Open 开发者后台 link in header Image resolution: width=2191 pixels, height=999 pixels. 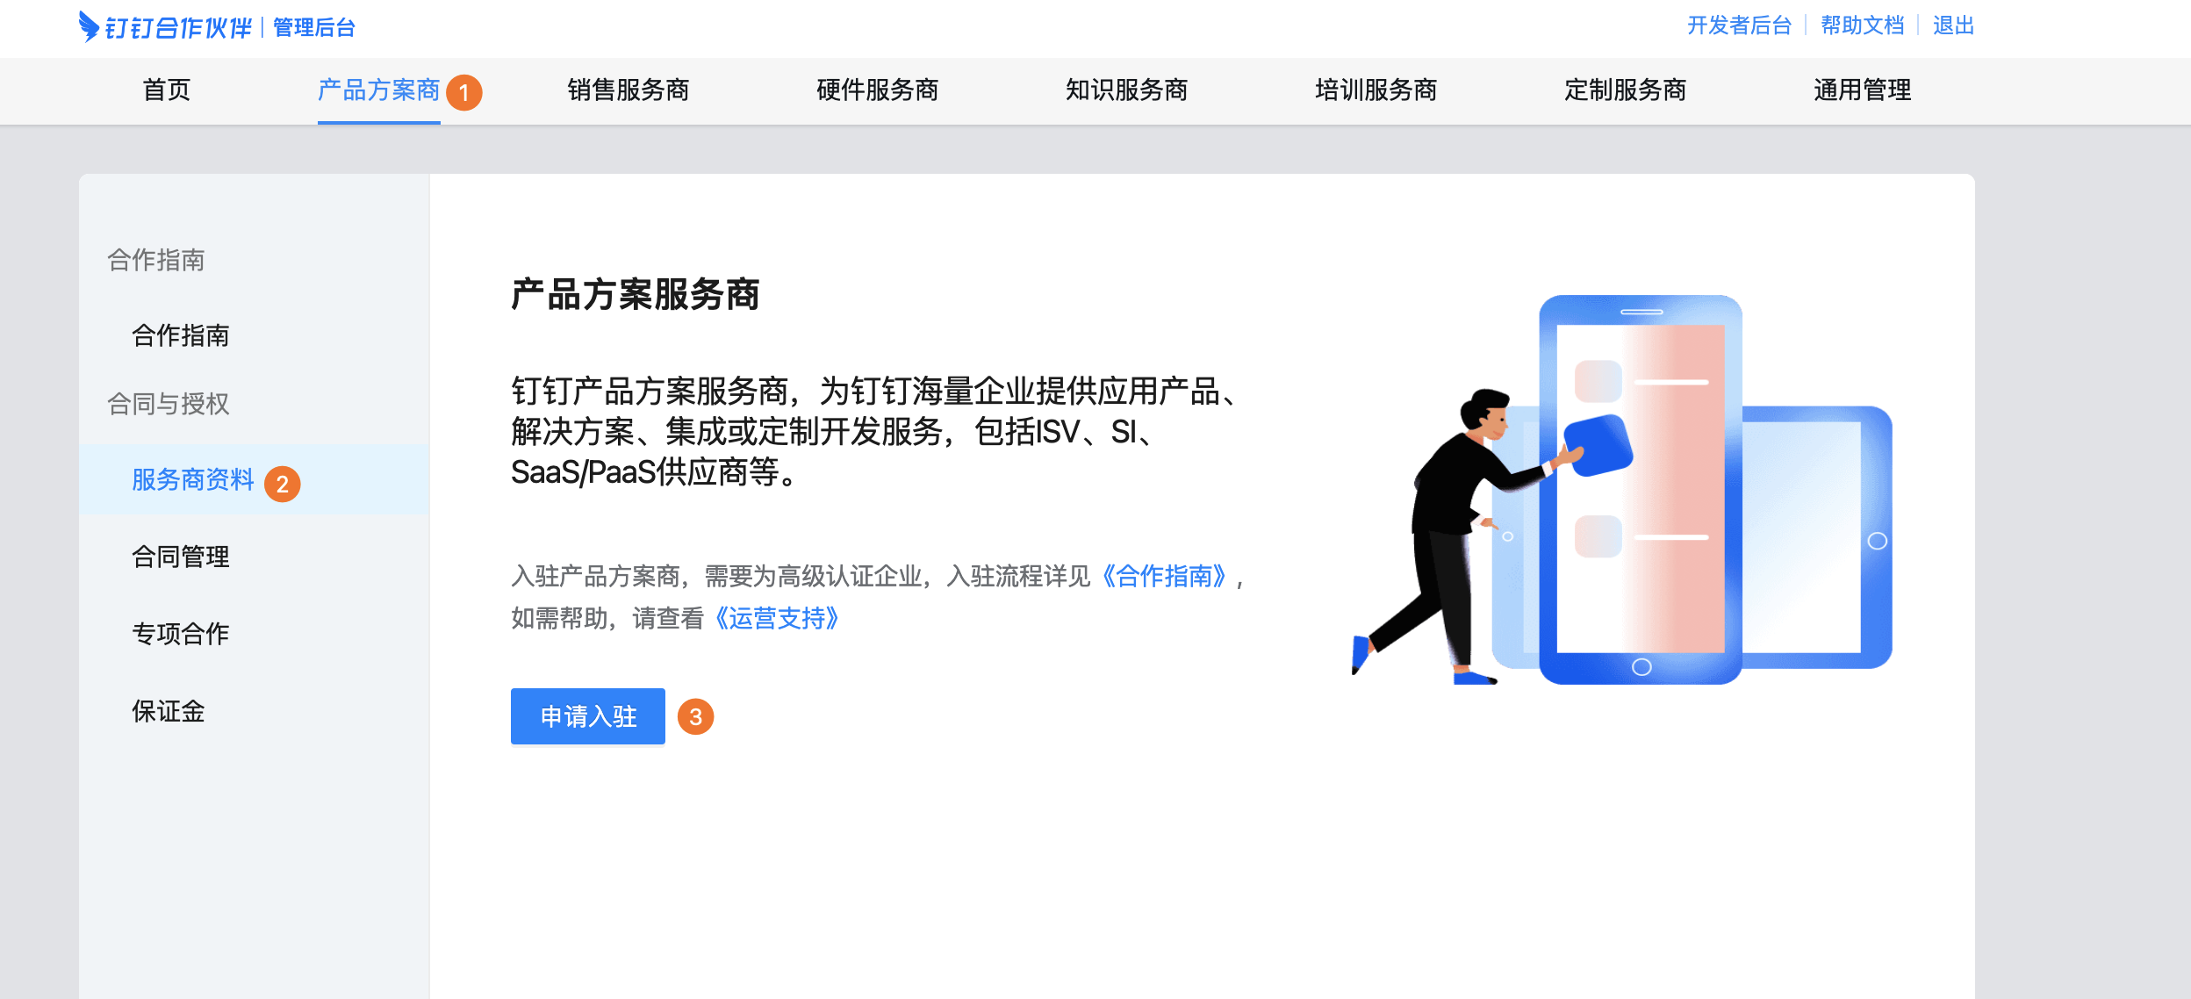[1739, 25]
